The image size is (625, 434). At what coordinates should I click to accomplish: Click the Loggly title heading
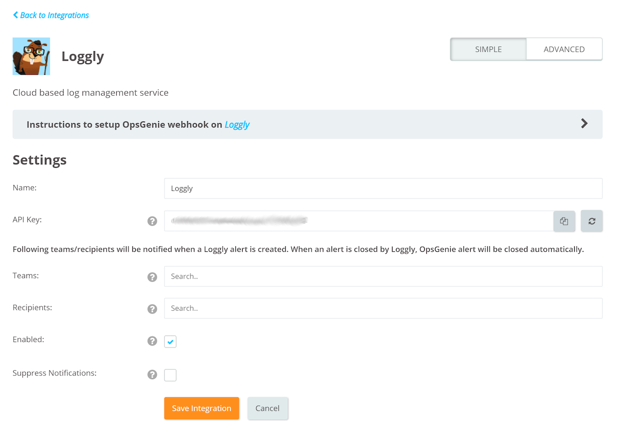tap(83, 57)
